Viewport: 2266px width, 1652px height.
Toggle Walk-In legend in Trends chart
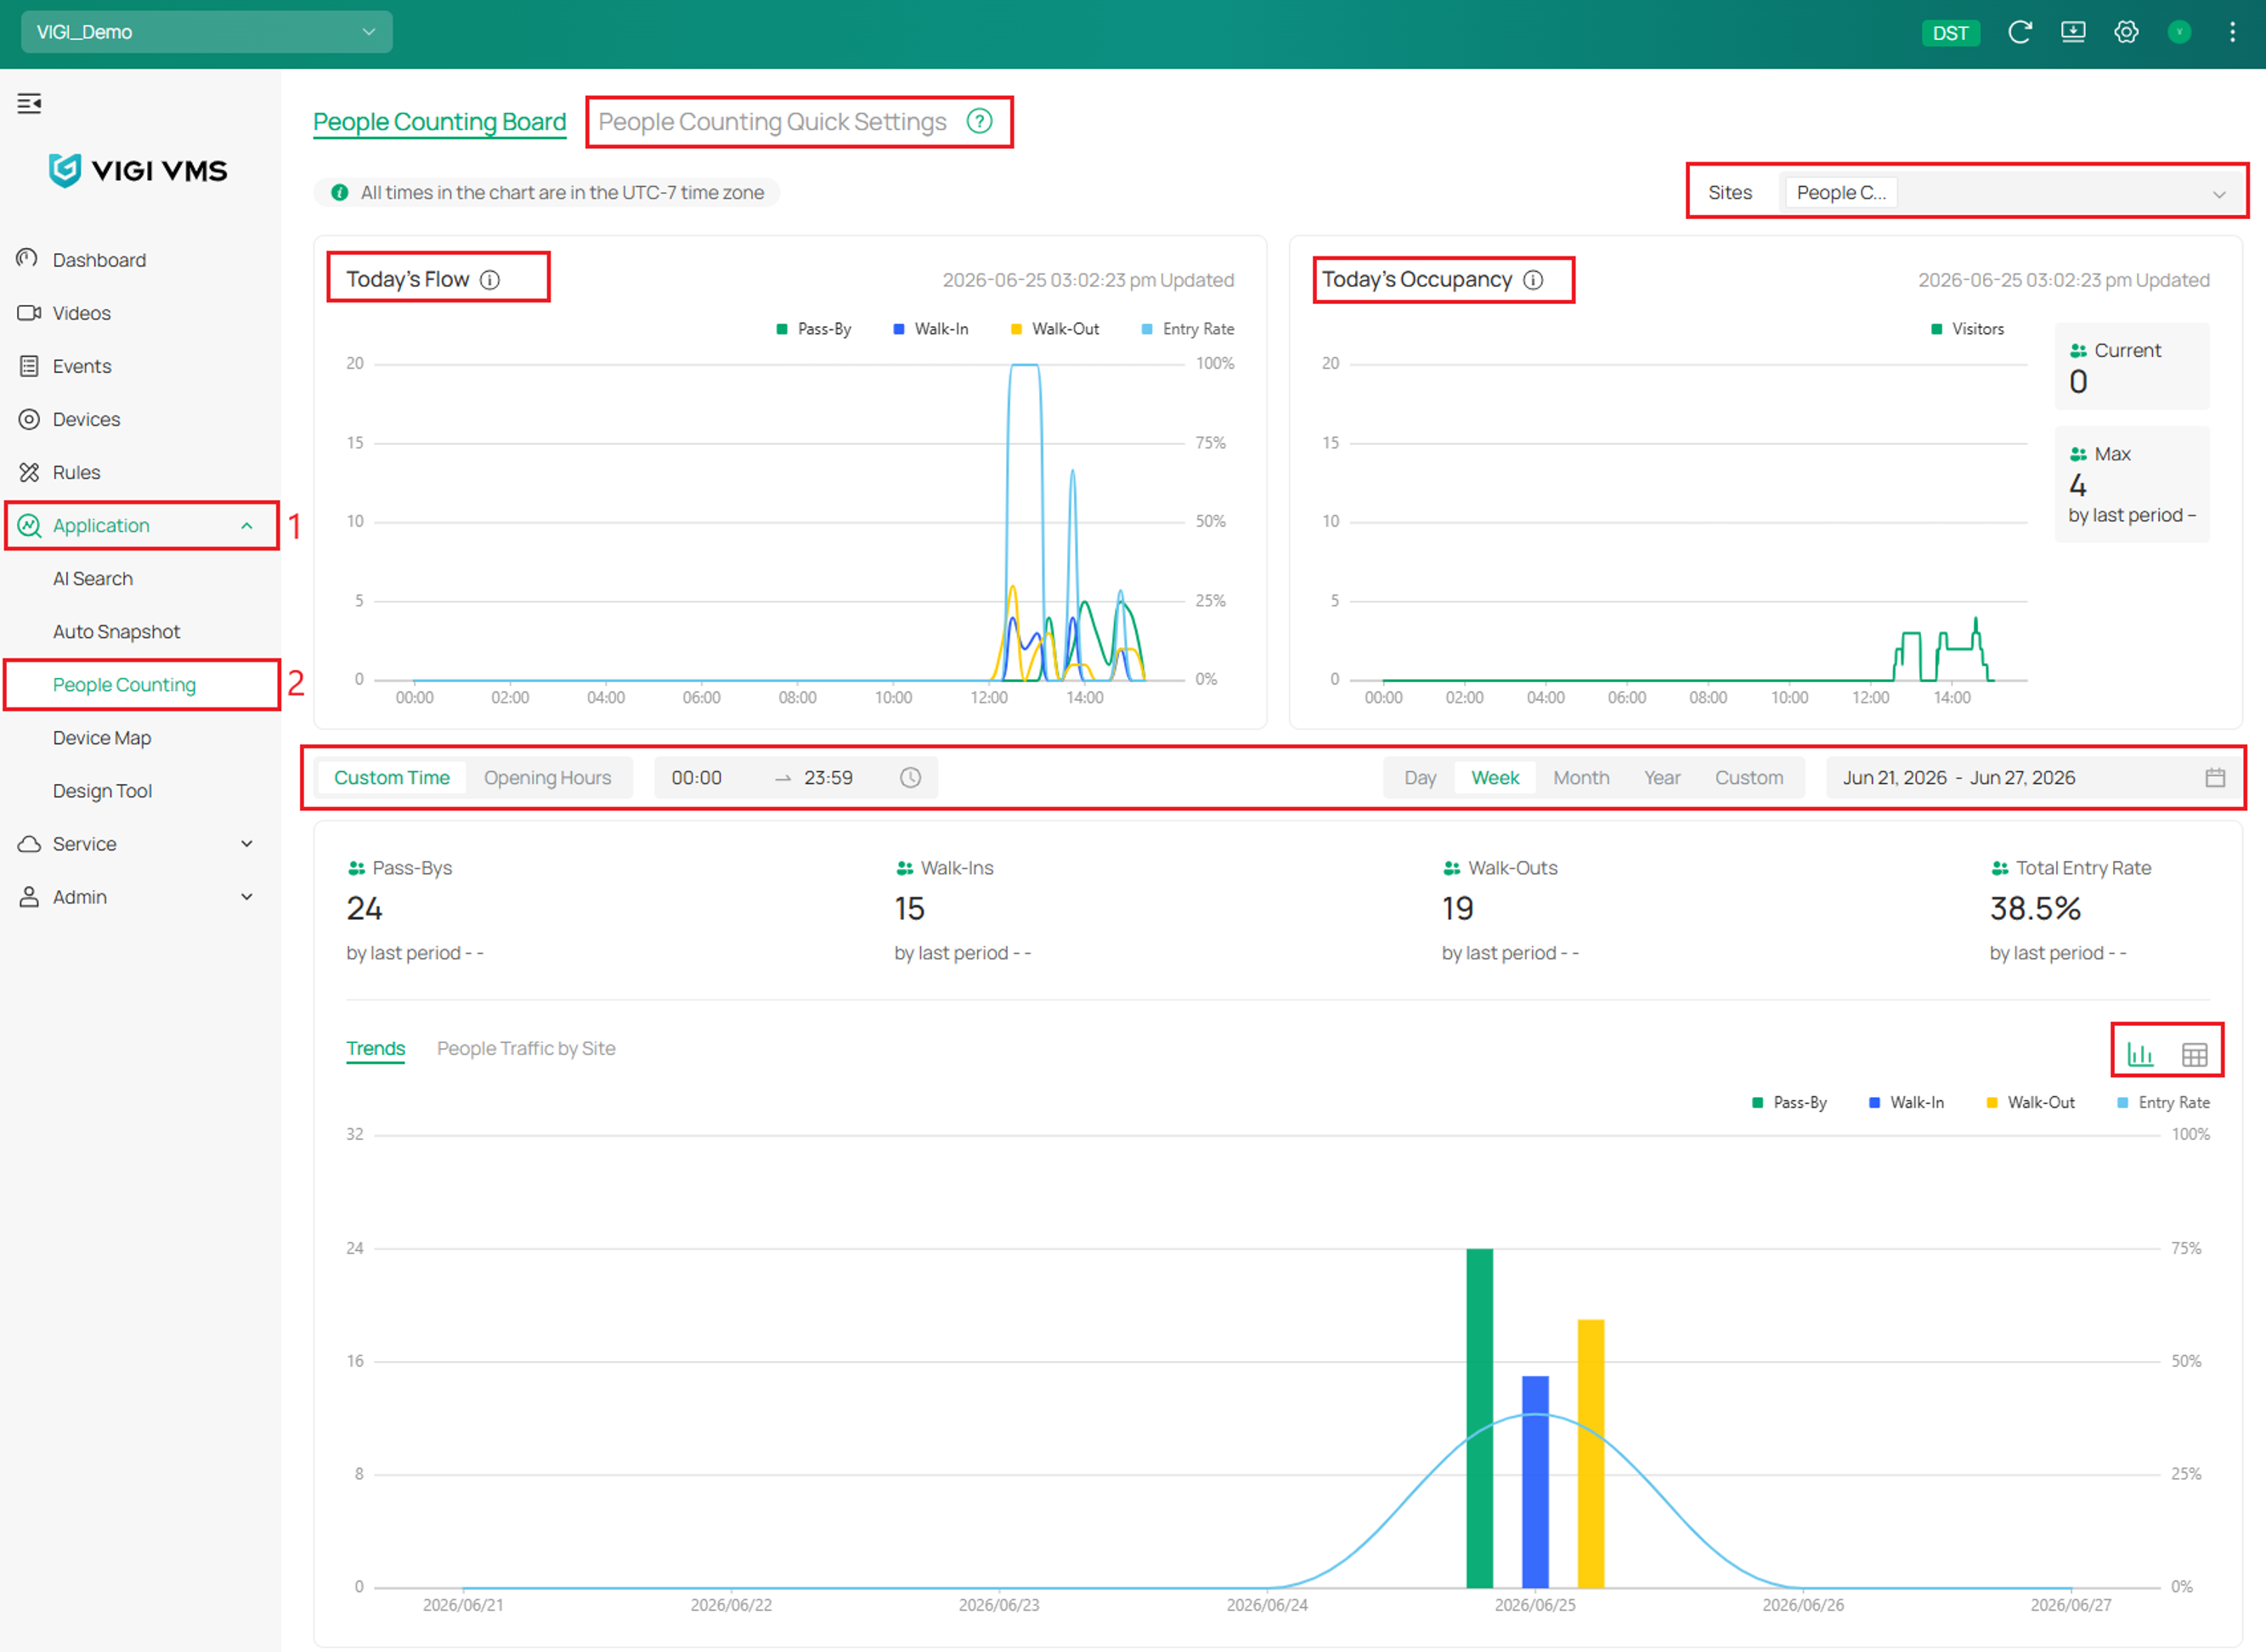(x=1906, y=1102)
